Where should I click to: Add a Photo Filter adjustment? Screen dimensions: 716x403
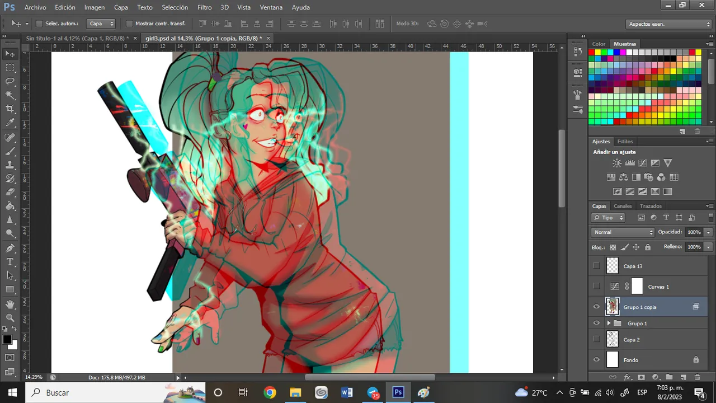pos(649,177)
